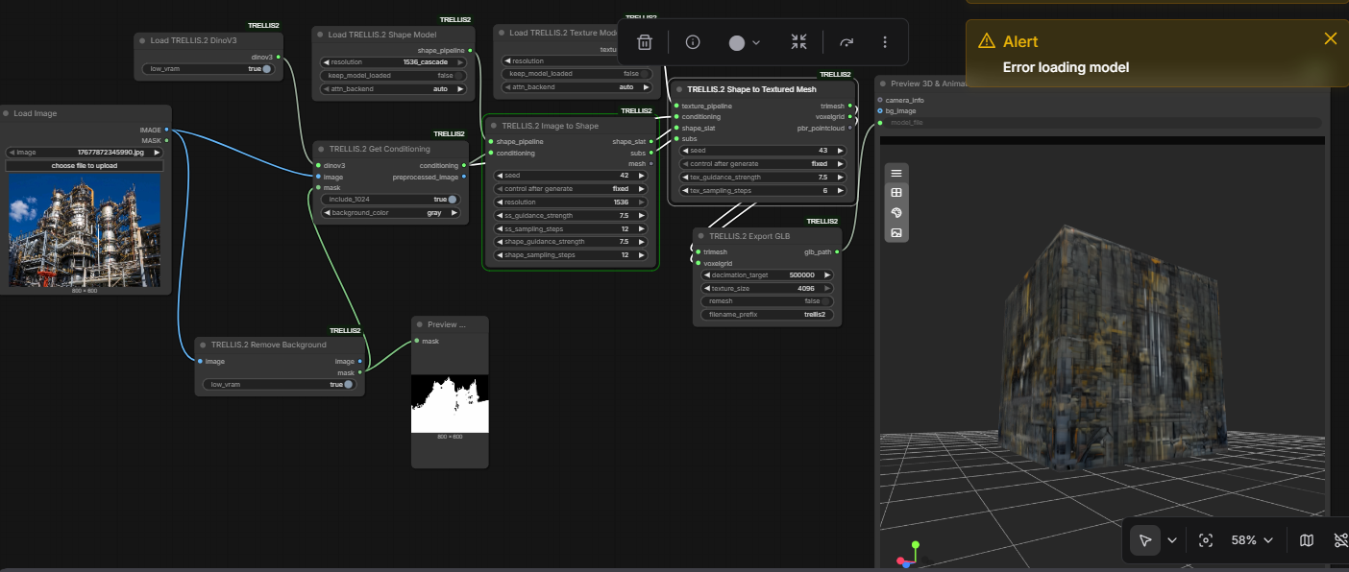Click the refinery image thumbnail in Load Image

(86, 230)
